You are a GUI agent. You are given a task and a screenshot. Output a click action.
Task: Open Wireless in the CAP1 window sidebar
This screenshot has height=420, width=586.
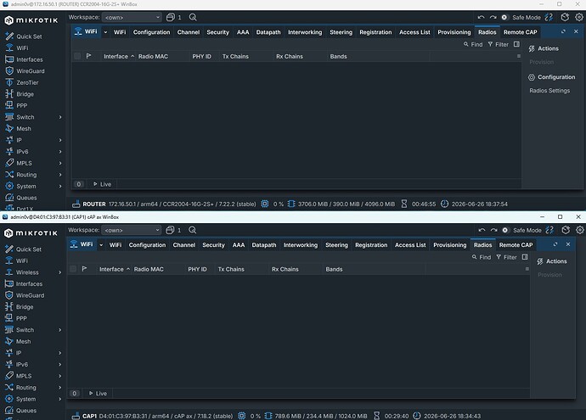point(22,272)
